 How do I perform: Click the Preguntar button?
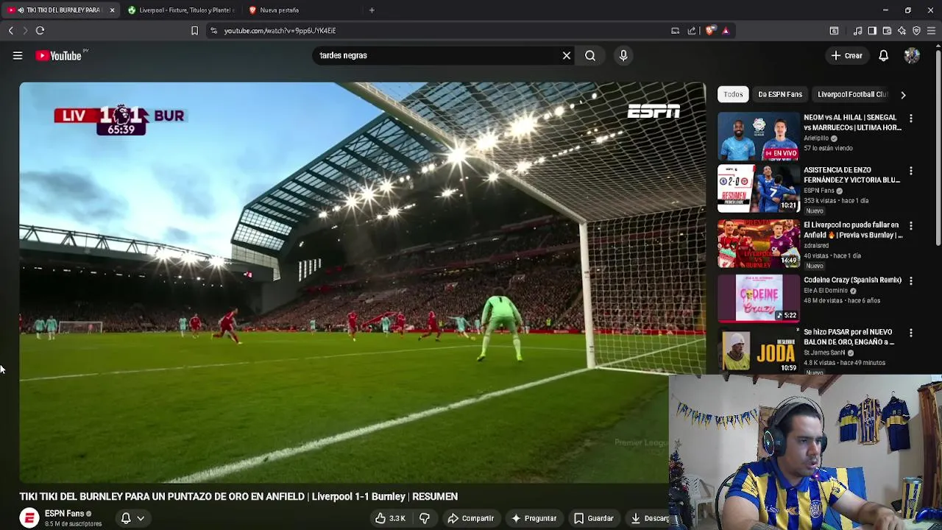534,518
